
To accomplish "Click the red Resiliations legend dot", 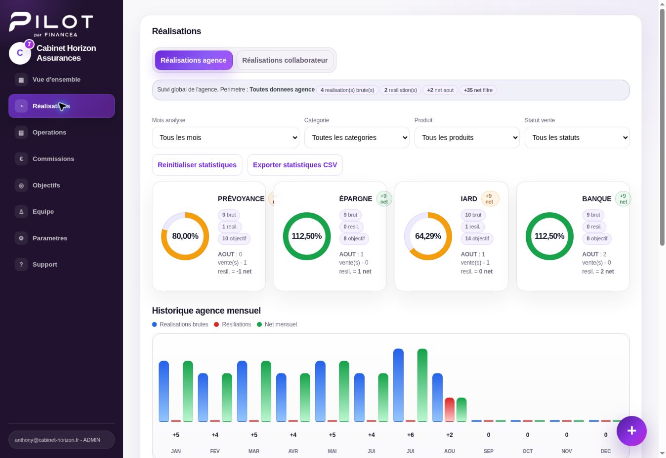I will 216,324.
